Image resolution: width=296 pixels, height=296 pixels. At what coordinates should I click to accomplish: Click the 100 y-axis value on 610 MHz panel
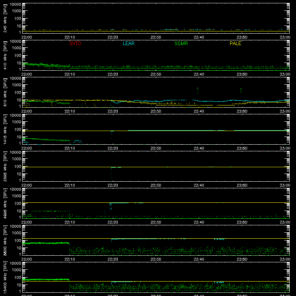tap(18, 92)
